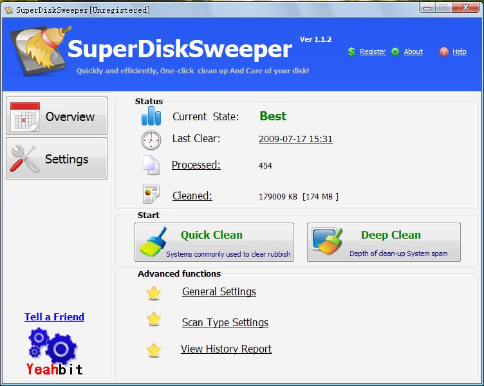Switch to the Settings tab
The width and height of the screenshot is (484, 386).
(x=57, y=158)
